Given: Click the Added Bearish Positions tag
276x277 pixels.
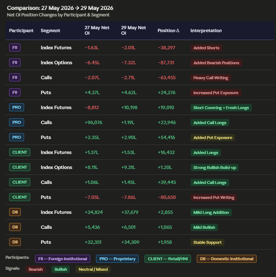Looking at the screenshot, I should [216, 63].
